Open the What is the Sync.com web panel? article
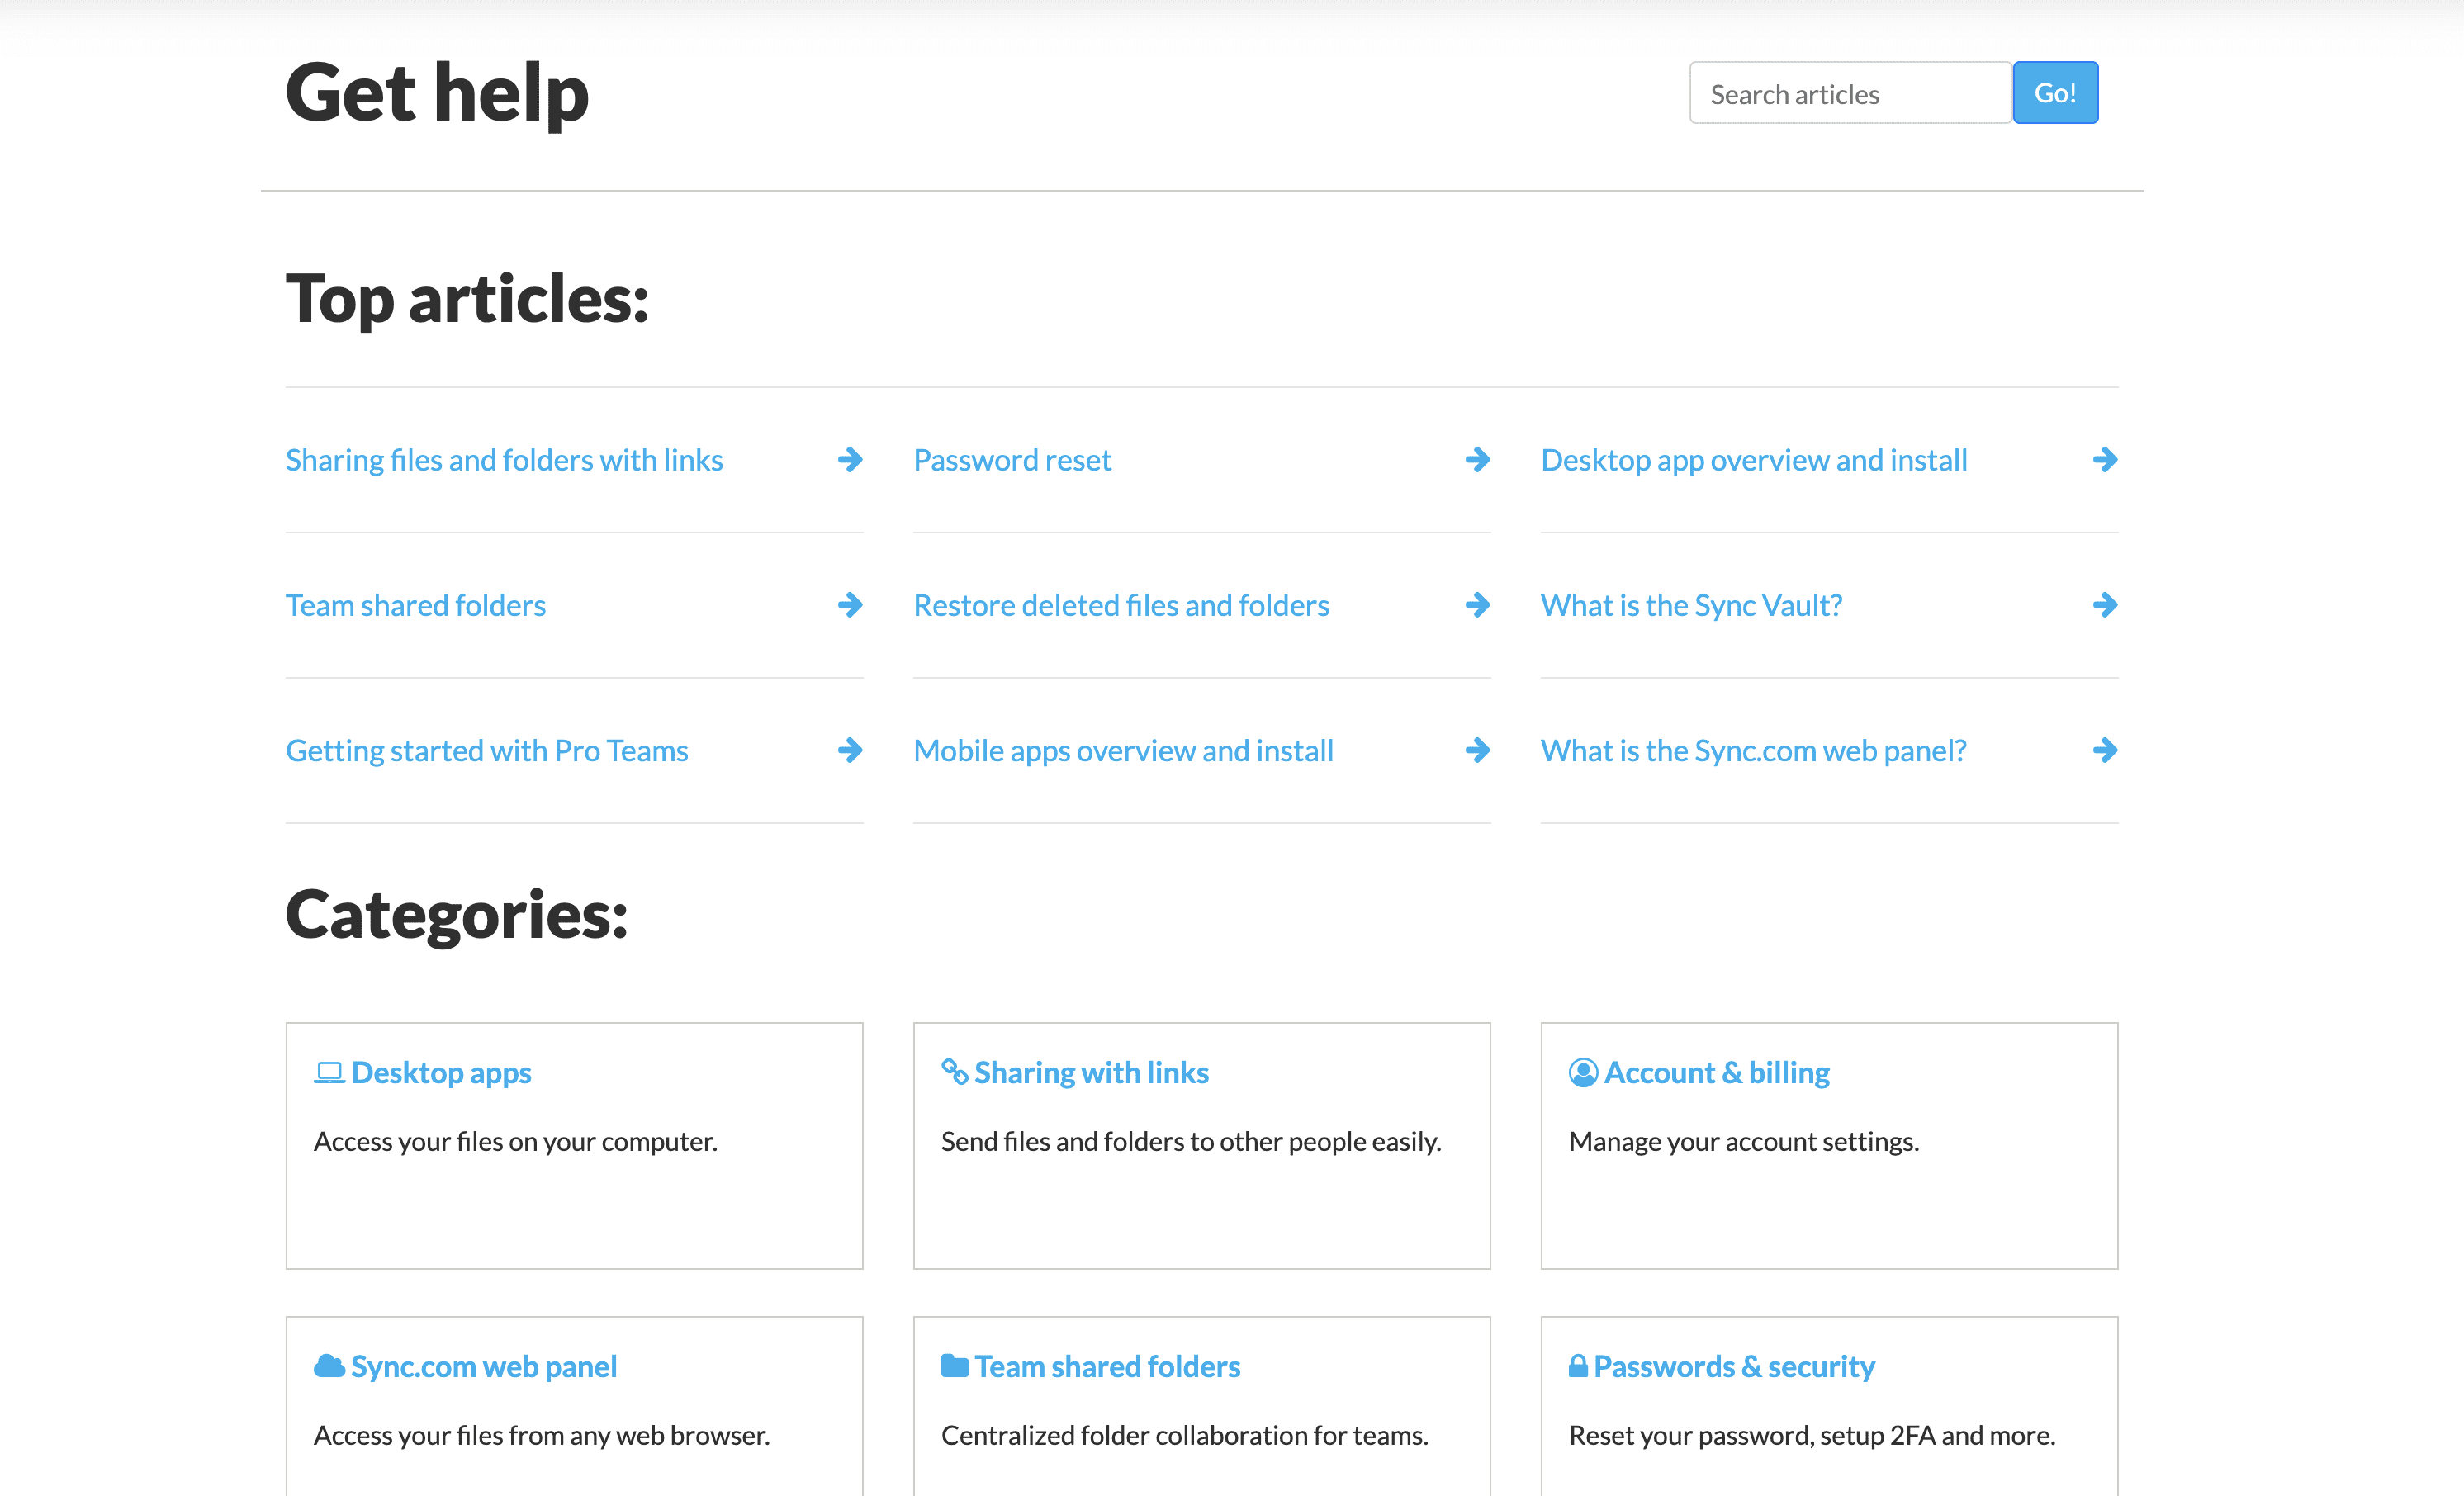This screenshot has width=2464, height=1496. tap(1753, 750)
